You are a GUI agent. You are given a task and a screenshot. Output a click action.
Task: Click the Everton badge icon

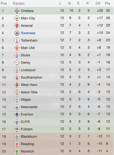click(x=17, y=114)
